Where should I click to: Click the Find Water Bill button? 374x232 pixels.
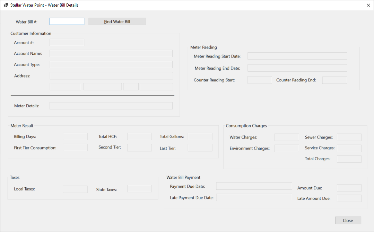pos(118,21)
